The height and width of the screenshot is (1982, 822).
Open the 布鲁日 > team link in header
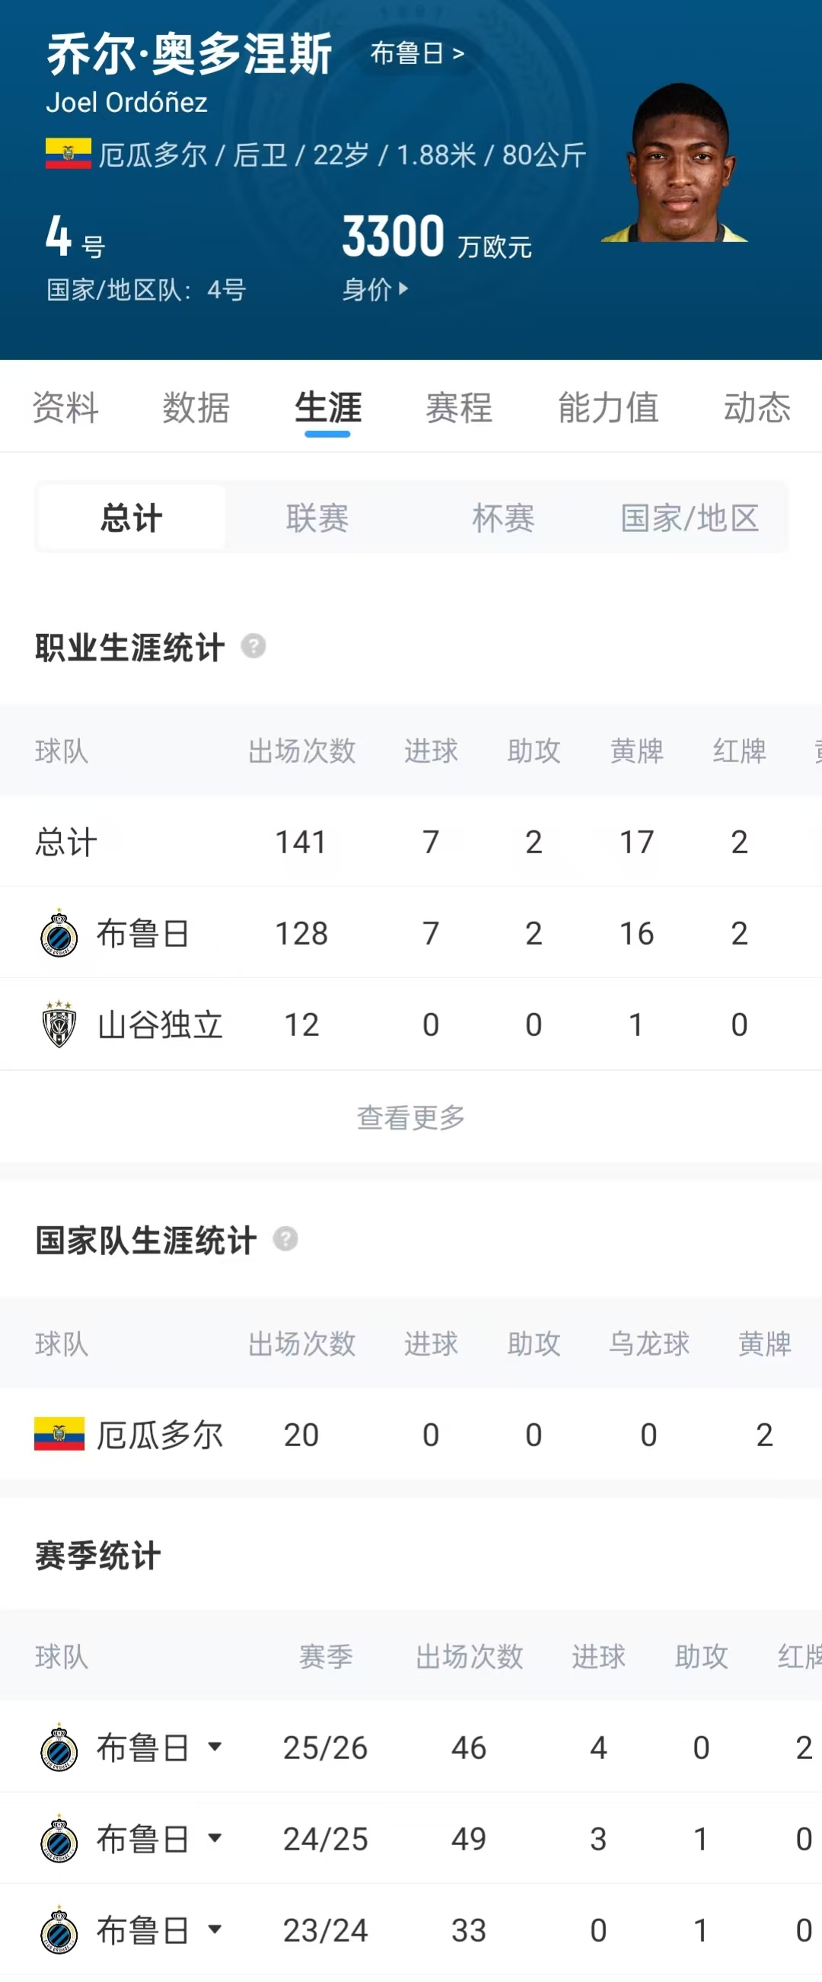click(417, 53)
